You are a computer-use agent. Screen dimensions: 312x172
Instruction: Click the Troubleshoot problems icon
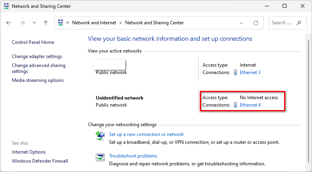click(x=100, y=157)
